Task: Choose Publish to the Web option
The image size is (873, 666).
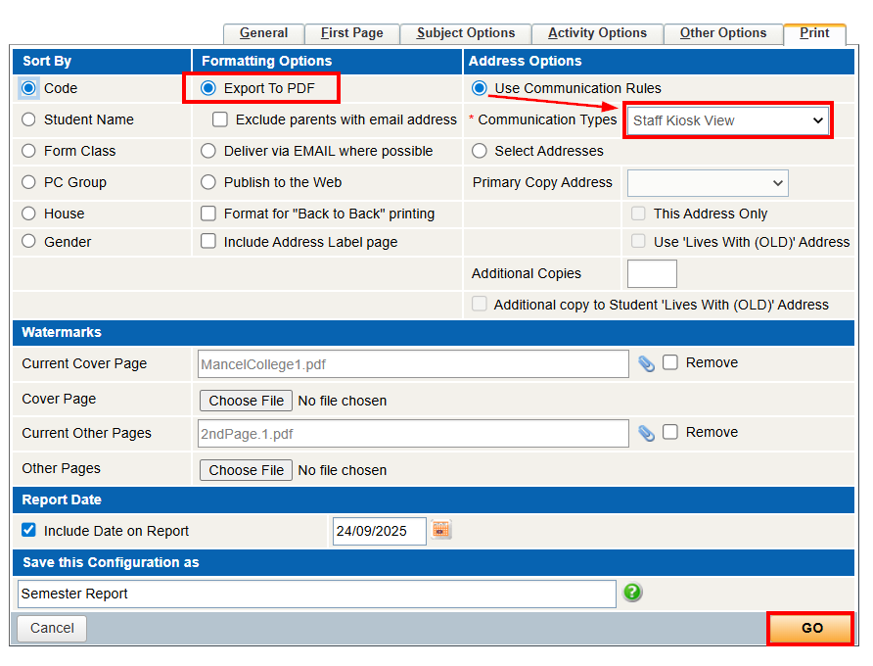Action: point(208,182)
